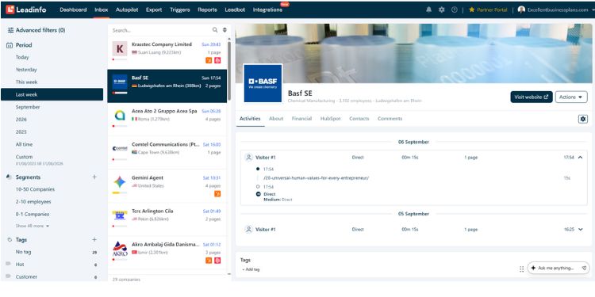Open the sort arrows beside search
Viewport: 595px width, 297px height.
point(225,30)
